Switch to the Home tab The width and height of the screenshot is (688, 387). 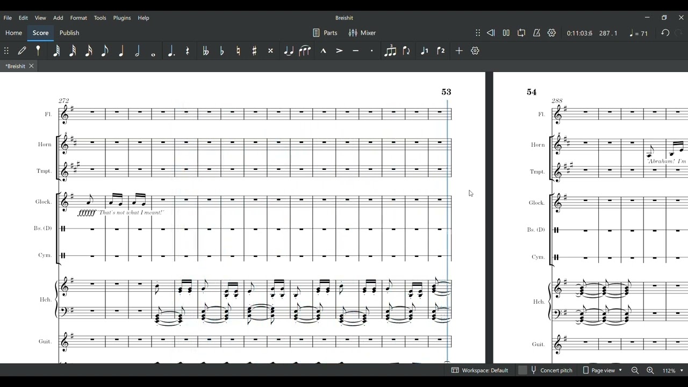point(13,33)
